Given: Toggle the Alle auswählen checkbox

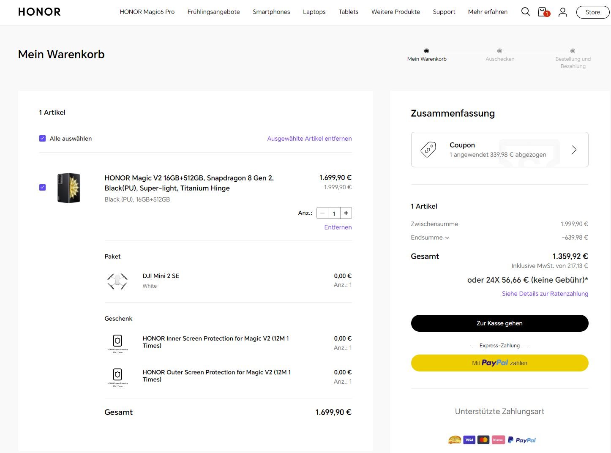Looking at the screenshot, I should (x=42, y=138).
